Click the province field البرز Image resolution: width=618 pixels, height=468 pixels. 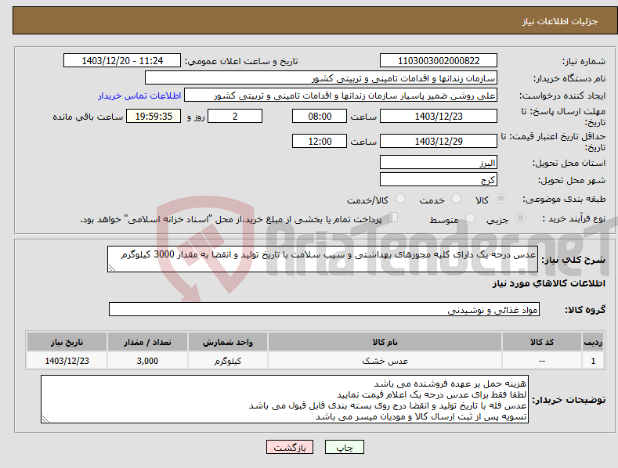click(439, 162)
